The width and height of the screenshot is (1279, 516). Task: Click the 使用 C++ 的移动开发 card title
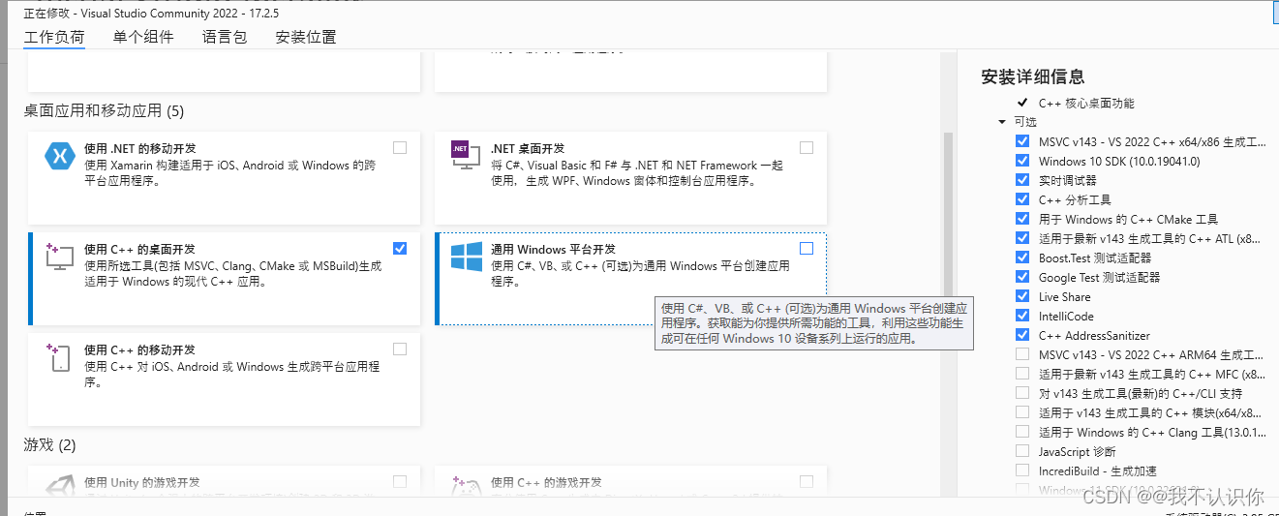click(x=139, y=349)
